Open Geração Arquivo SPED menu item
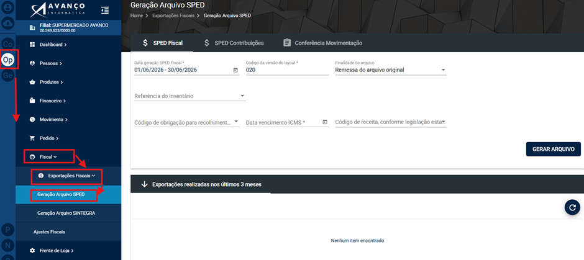 point(68,195)
